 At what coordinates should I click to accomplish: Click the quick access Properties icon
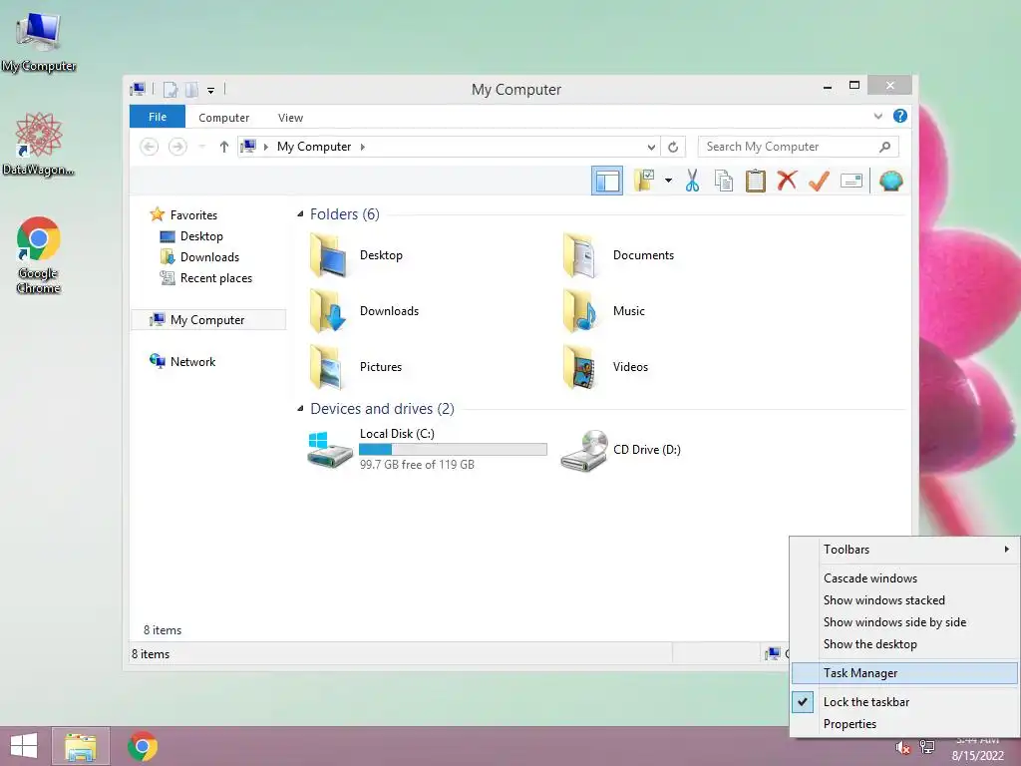pos(170,89)
